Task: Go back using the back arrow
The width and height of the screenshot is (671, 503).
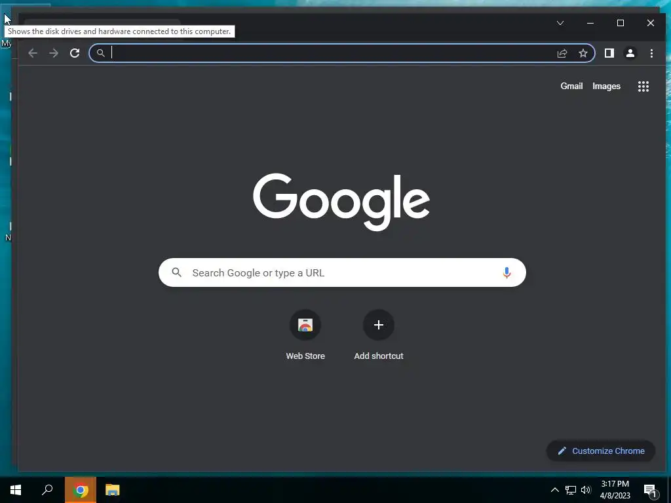Action: click(x=33, y=53)
